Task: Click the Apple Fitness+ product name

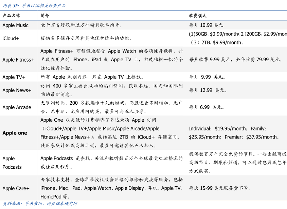Action: point(18,60)
